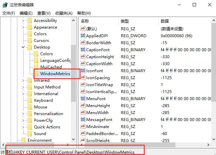Expand the Input Method tree node
The image size is (216, 155).
[23, 87]
